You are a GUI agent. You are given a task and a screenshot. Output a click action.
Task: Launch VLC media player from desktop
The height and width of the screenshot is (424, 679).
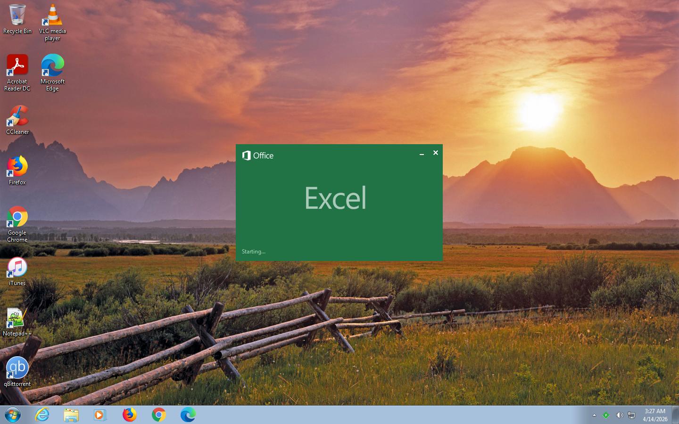coord(52,16)
